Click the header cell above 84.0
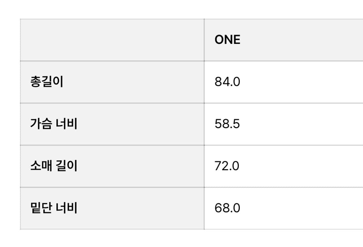The image size is (363, 247). (x=283, y=40)
